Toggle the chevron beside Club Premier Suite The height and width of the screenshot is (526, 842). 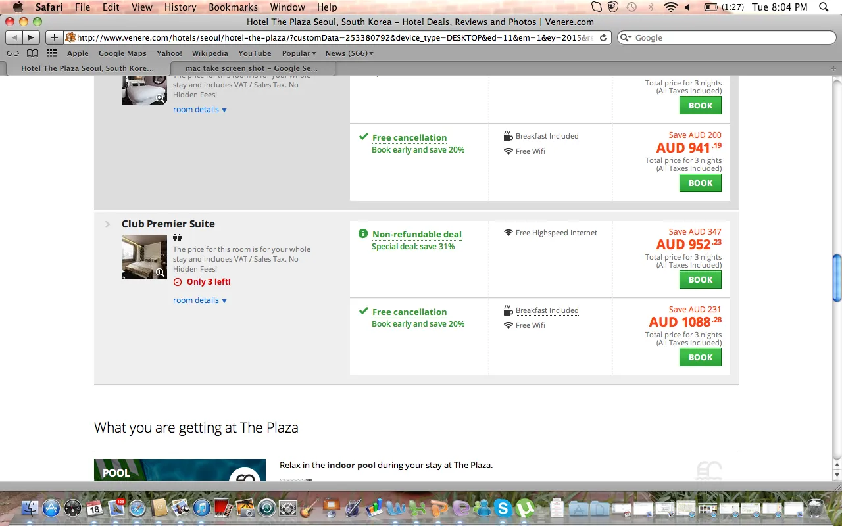[x=108, y=224]
